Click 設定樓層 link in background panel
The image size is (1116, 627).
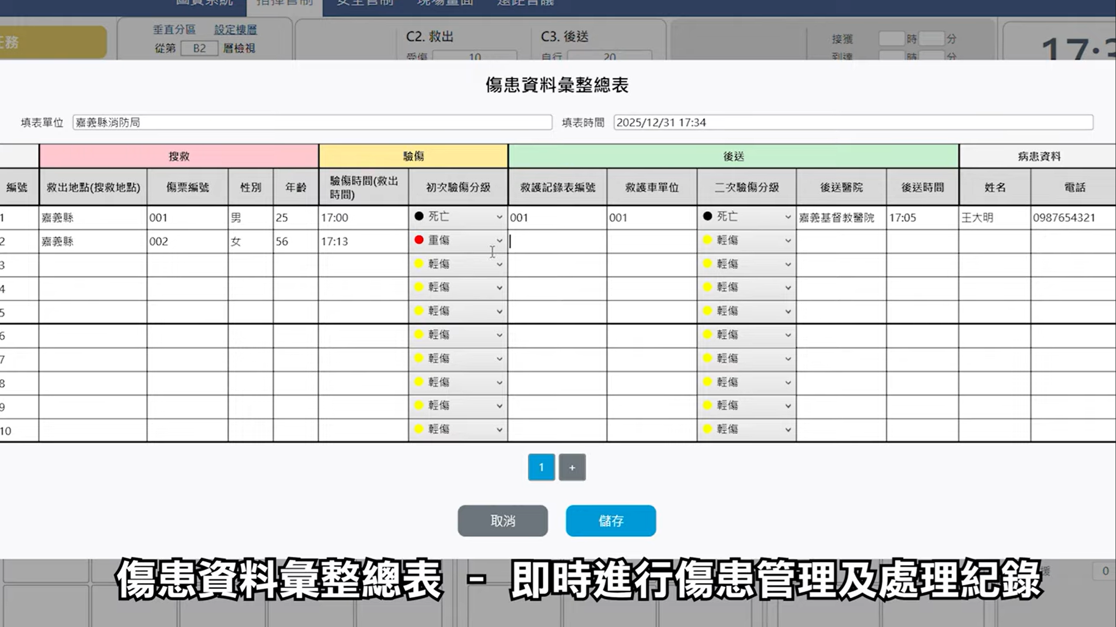235,30
